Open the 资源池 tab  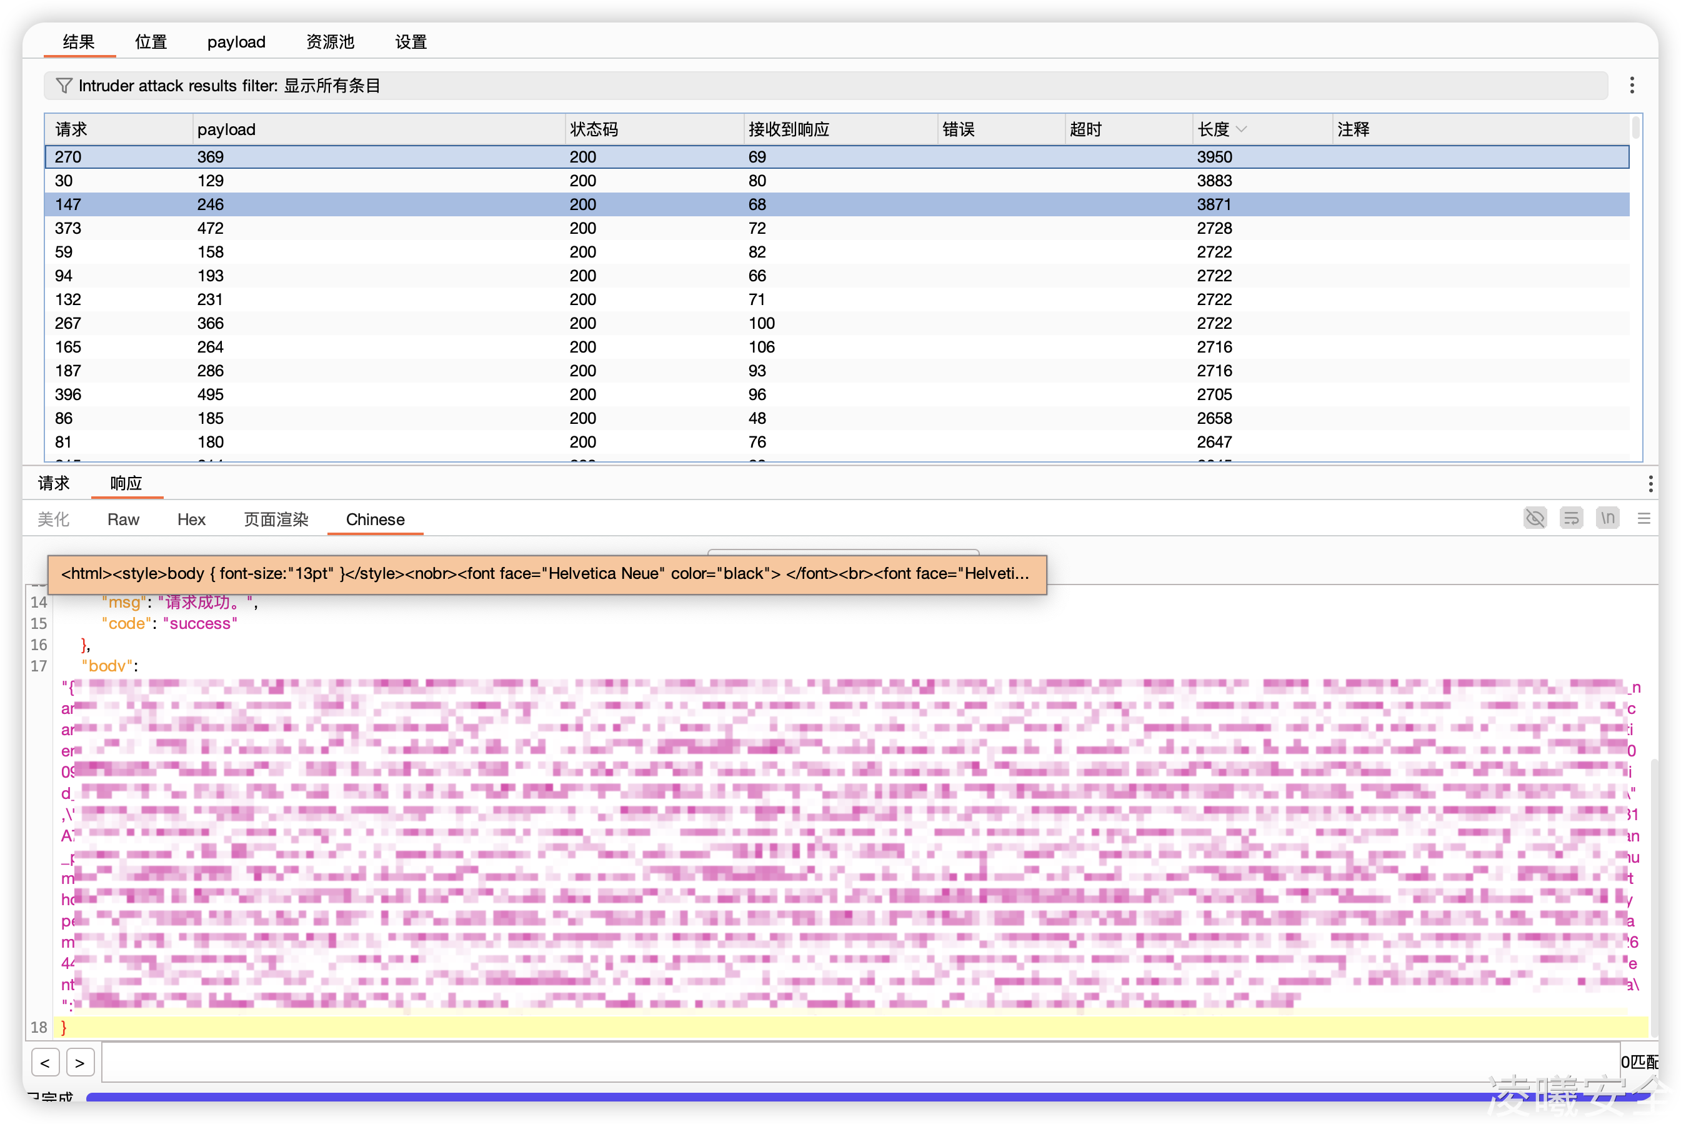click(329, 43)
